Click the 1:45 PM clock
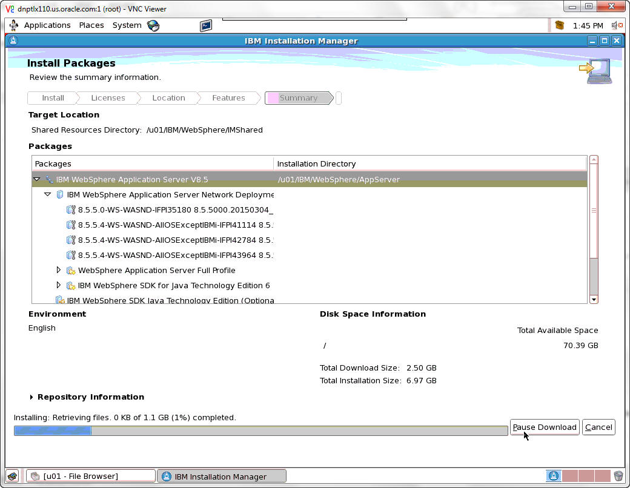Screen dimensions: 630x488 click(x=588, y=25)
